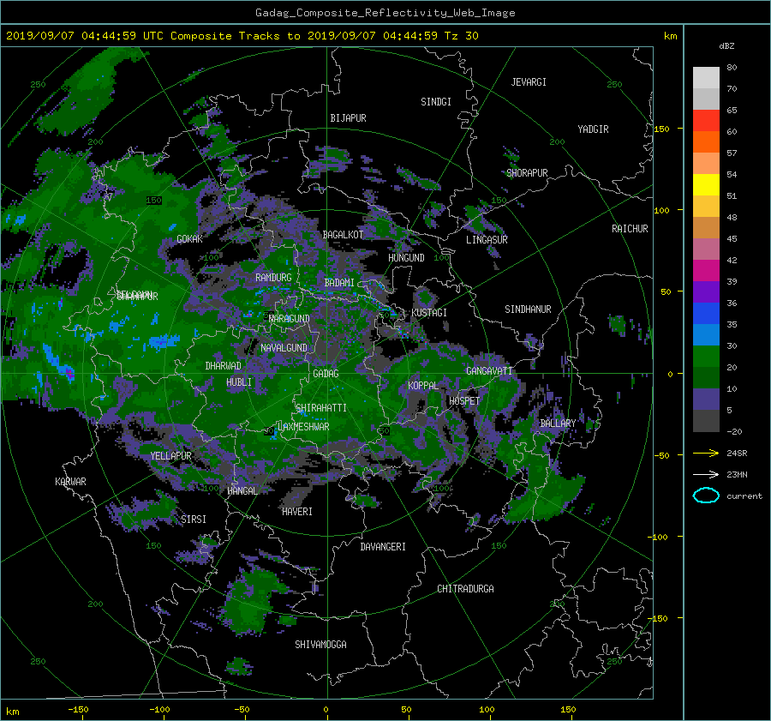771x721 pixels.
Task: Select the red 60 dBZ legend swatch
Action: click(706, 121)
